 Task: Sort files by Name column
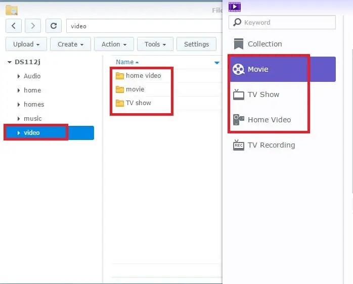127,62
